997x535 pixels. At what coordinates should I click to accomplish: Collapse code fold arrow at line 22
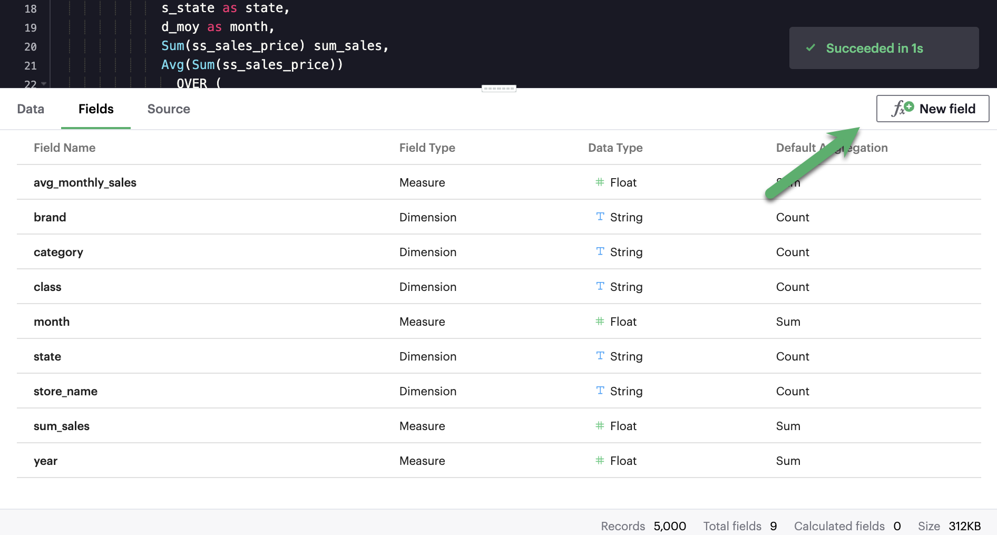tap(44, 84)
